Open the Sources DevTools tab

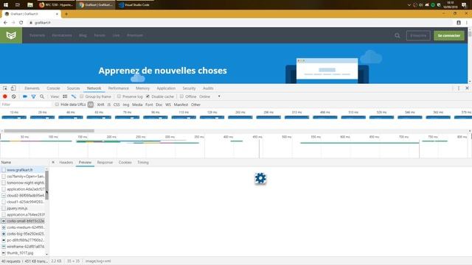click(74, 88)
